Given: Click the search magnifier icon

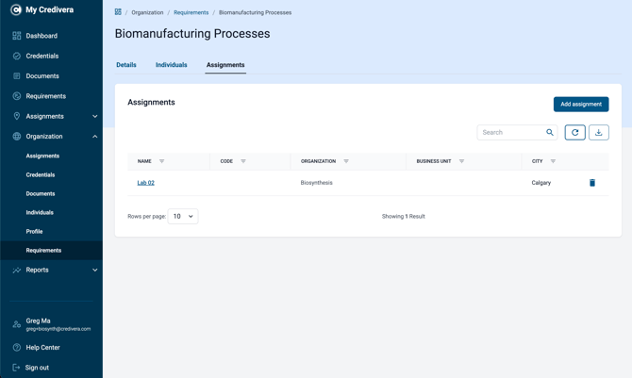Looking at the screenshot, I should point(550,132).
